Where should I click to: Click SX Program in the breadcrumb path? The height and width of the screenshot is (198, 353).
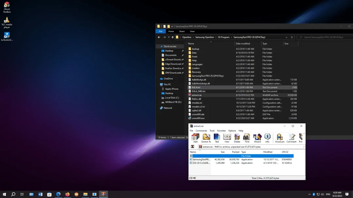224,37
